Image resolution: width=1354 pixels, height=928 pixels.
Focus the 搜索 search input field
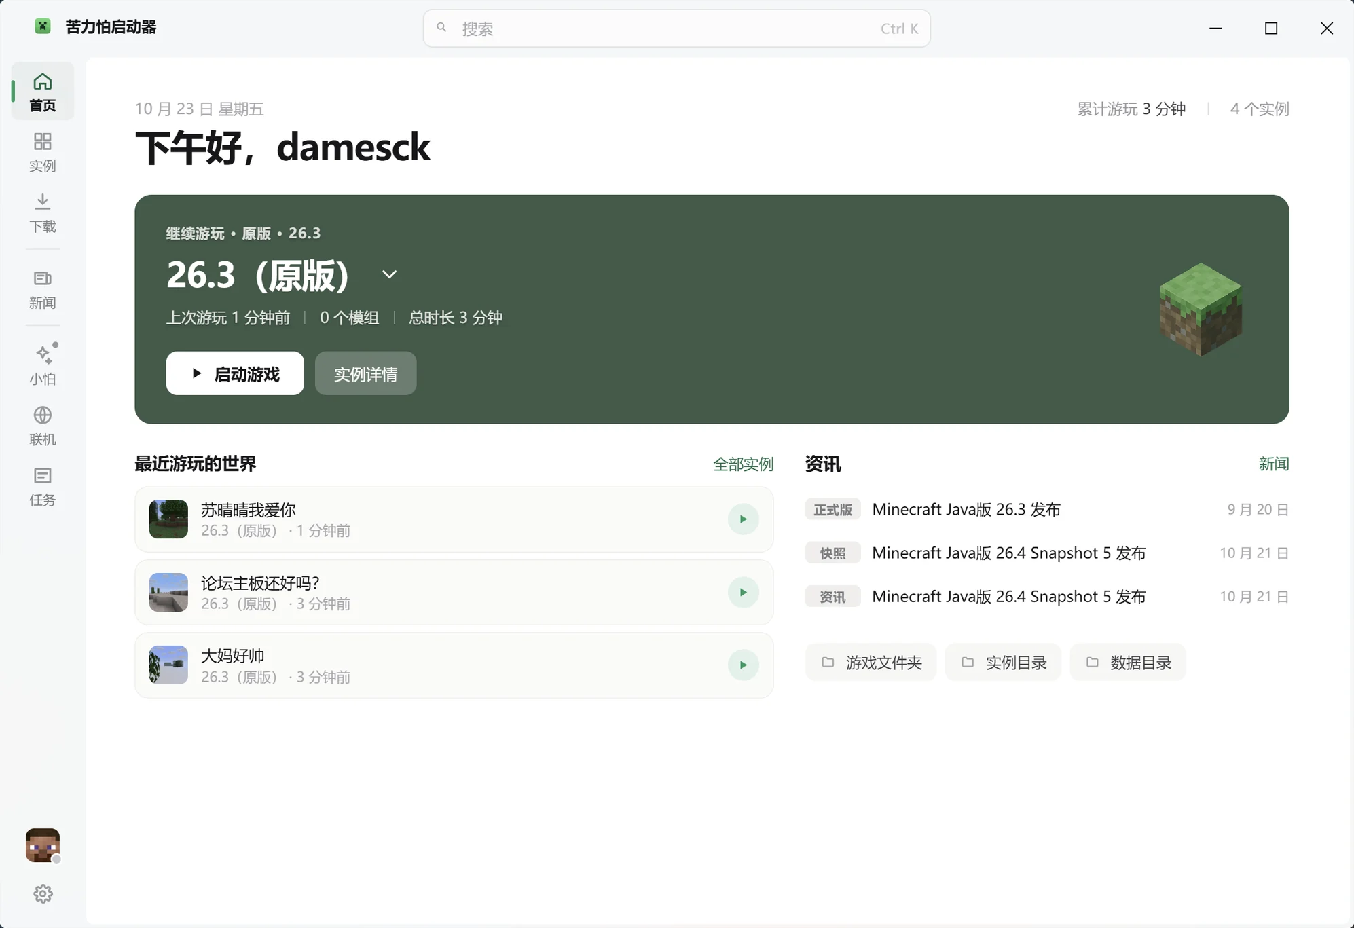(676, 29)
